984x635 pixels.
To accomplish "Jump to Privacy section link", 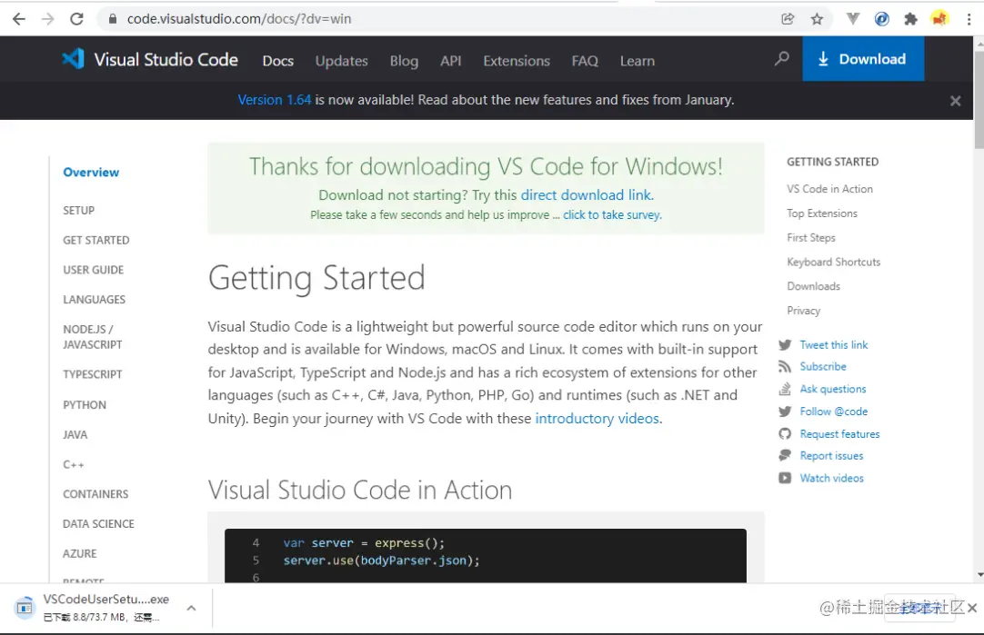I will pyautogui.click(x=803, y=311).
